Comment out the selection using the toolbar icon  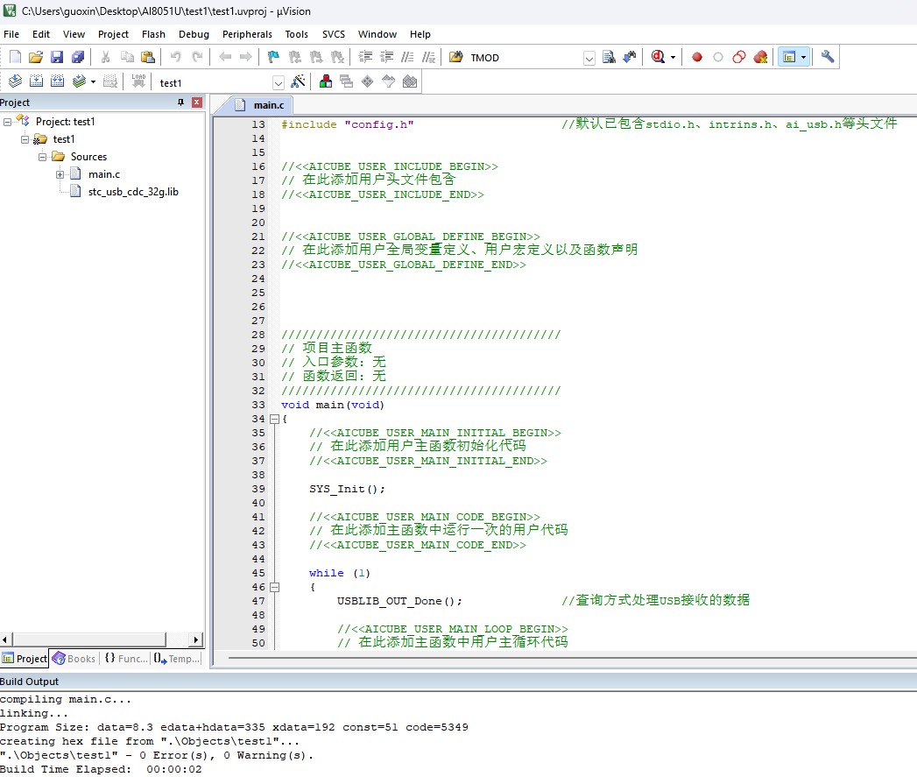click(x=407, y=57)
